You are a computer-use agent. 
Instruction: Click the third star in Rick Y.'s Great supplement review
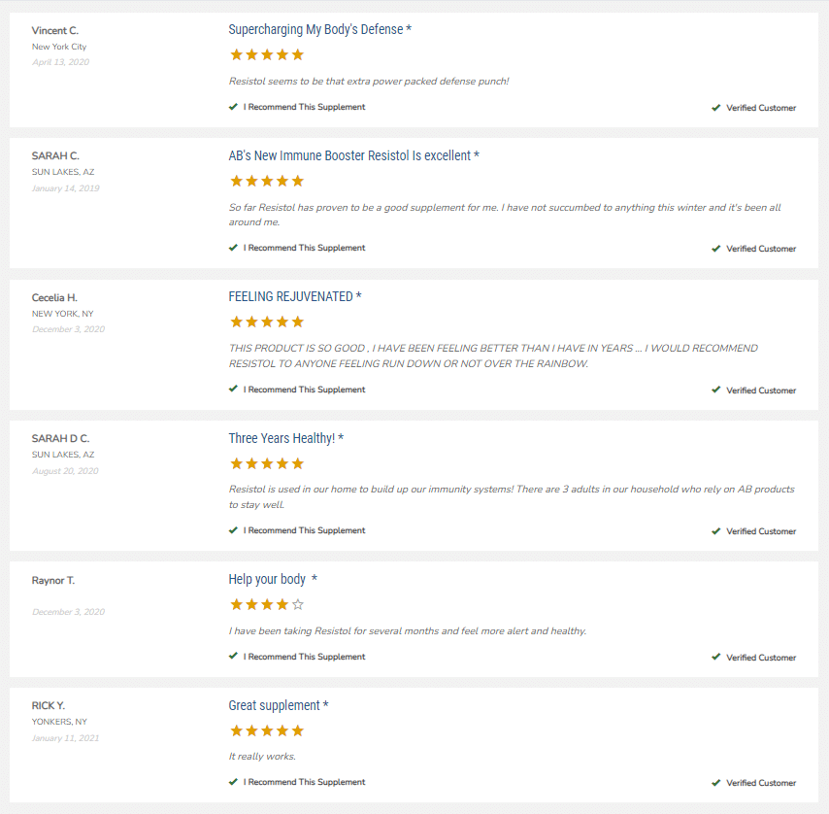[x=267, y=730]
